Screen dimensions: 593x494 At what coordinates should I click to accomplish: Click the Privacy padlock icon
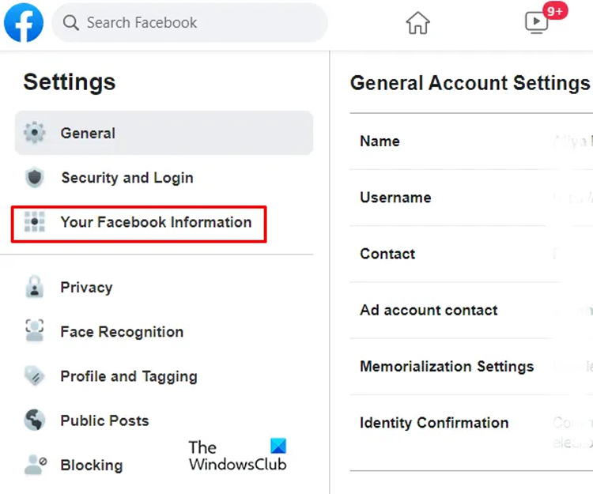35,287
